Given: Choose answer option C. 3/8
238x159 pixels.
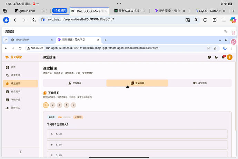Looking at the screenshot, I should point(137,155).
